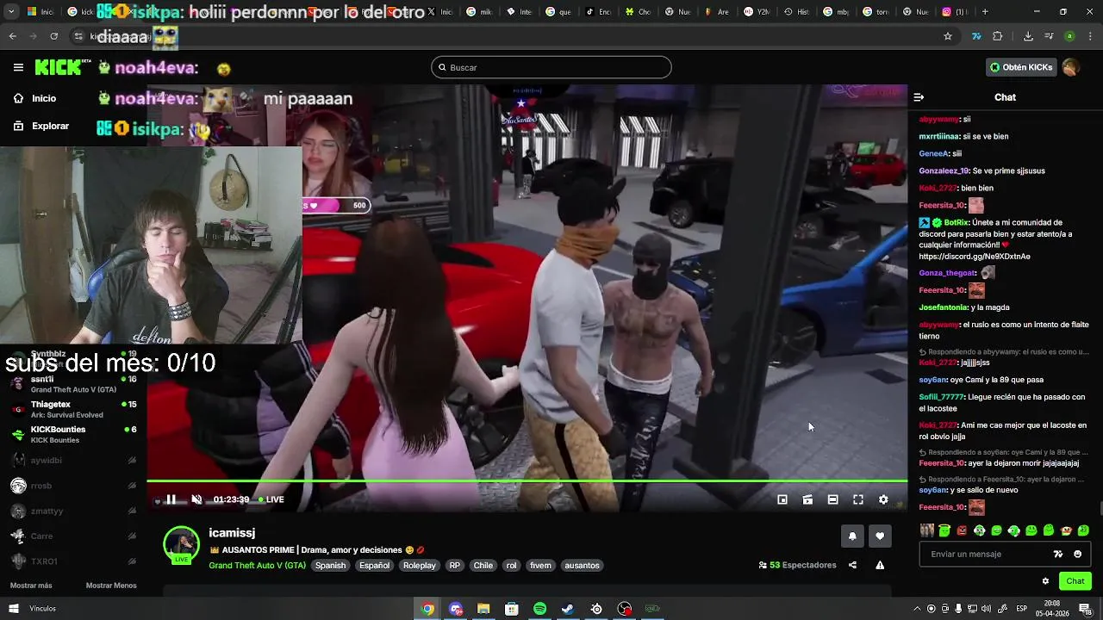The width and height of the screenshot is (1103, 620).
Task: Select the Español tag
Action: click(x=374, y=566)
